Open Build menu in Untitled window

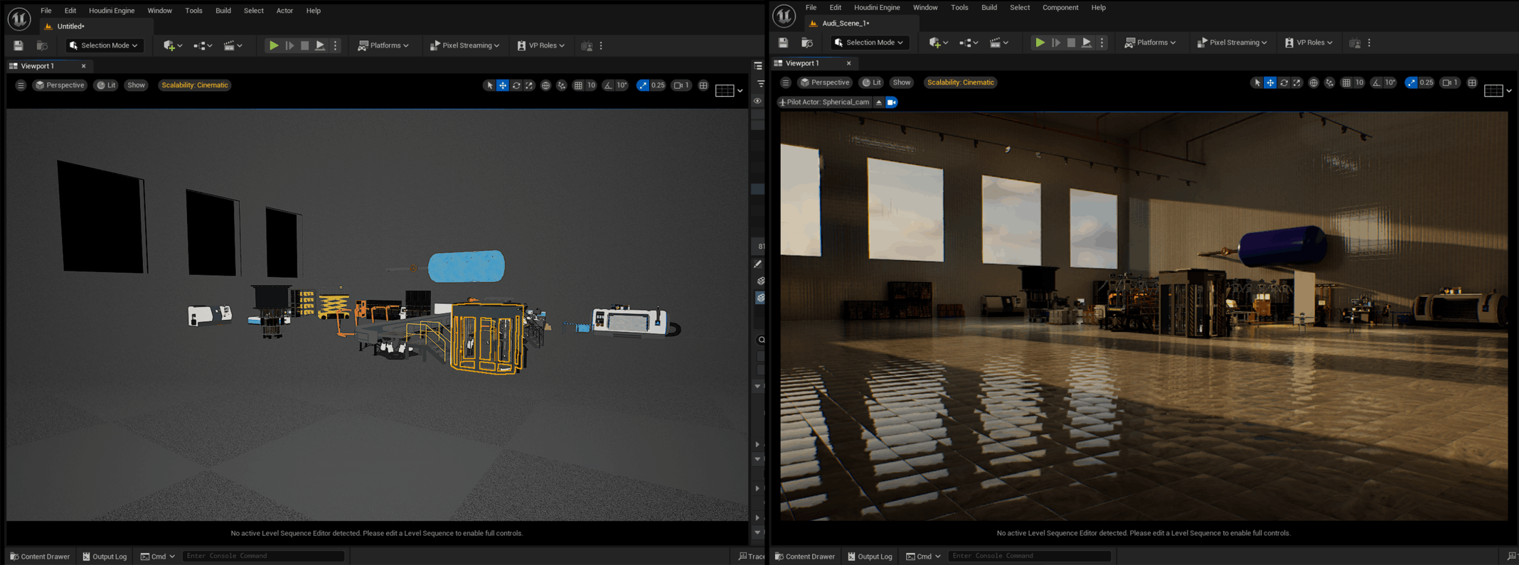(223, 11)
